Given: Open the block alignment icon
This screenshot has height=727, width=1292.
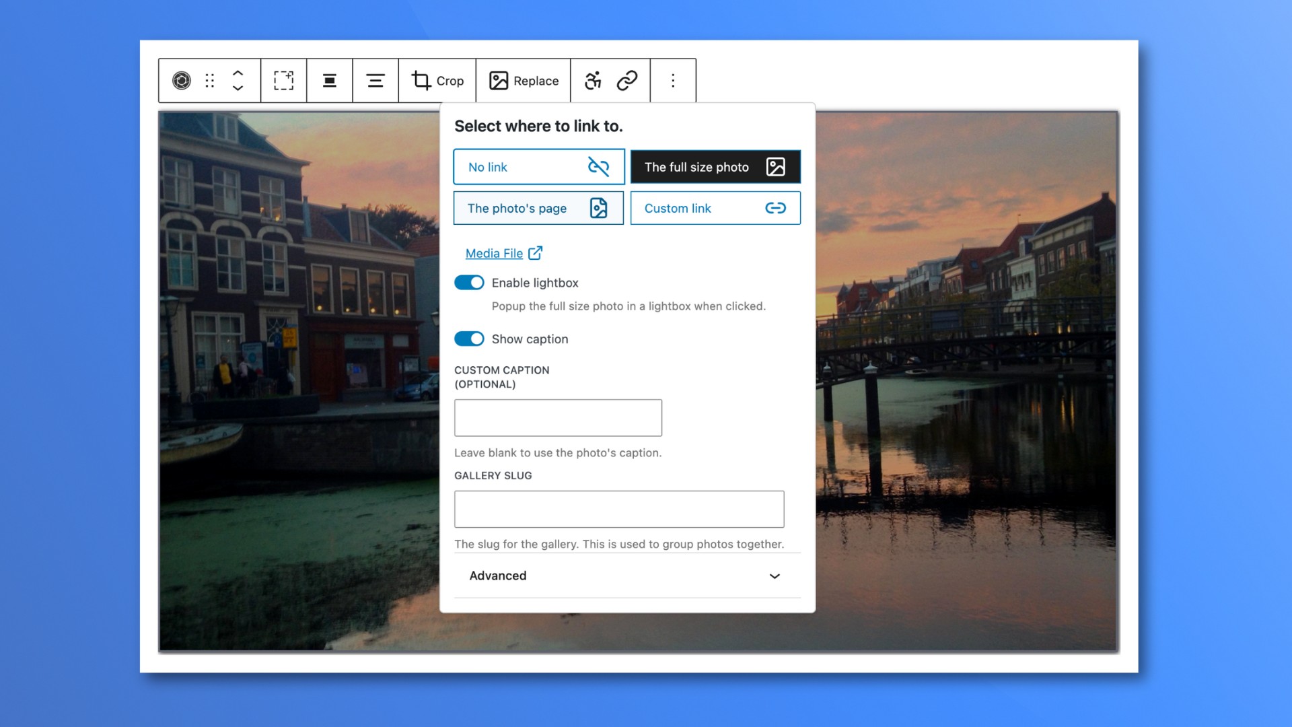Looking at the screenshot, I should pos(329,81).
